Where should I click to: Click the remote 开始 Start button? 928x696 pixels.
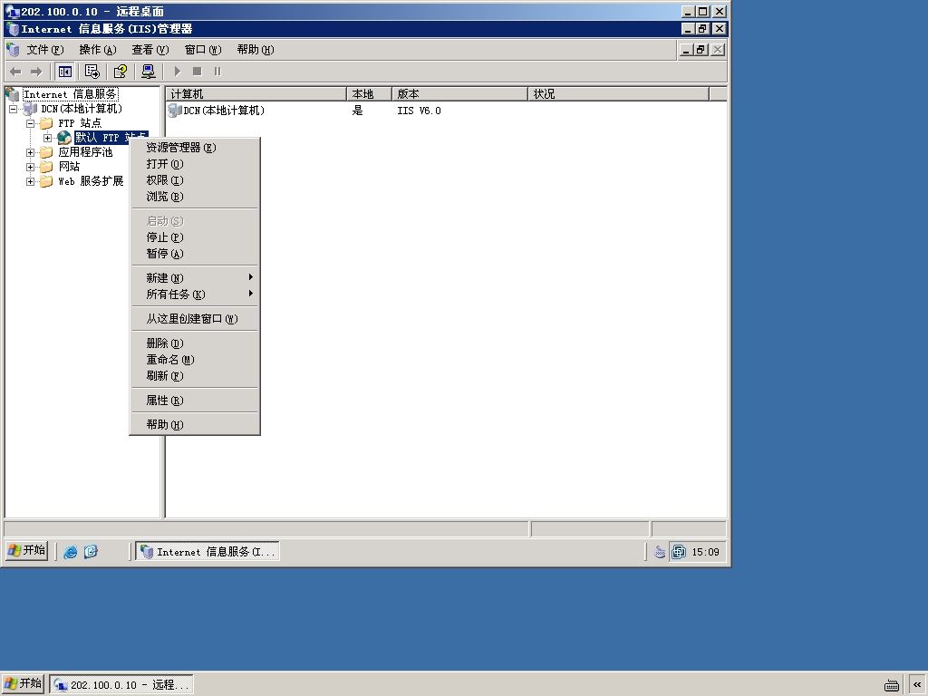pos(26,551)
